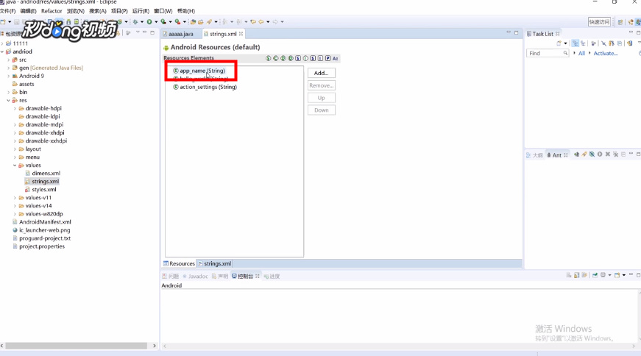
Task: Toggle Hide Internal Targets icon in Ant view
Action: (x=592, y=154)
